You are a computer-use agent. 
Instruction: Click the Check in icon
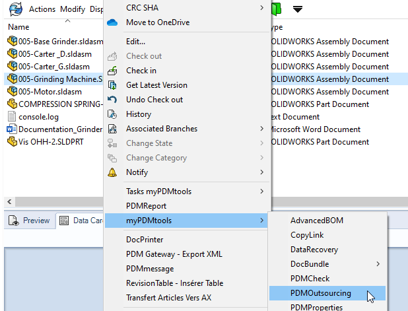[112, 71]
